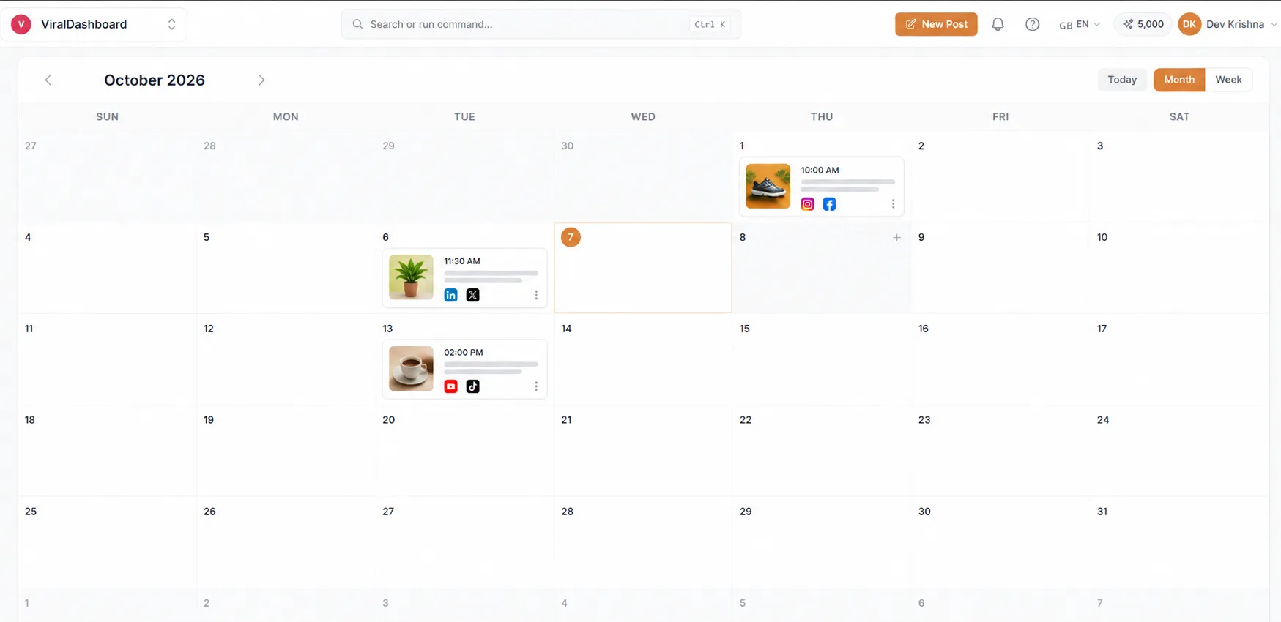
Task: Click the YouTube icon on the 02:00 PM post
Action: click(450, 386)
